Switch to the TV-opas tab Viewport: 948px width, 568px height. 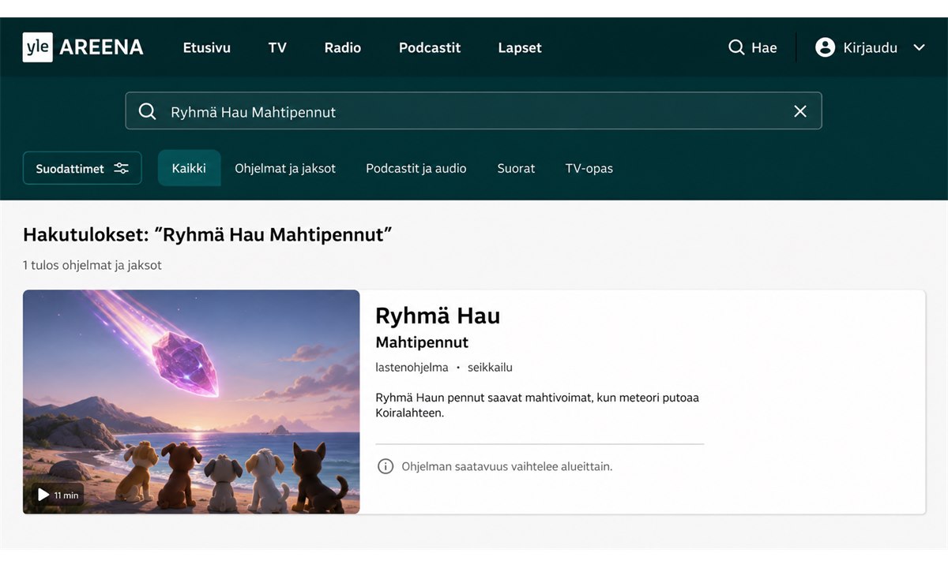tap(589, 168)
